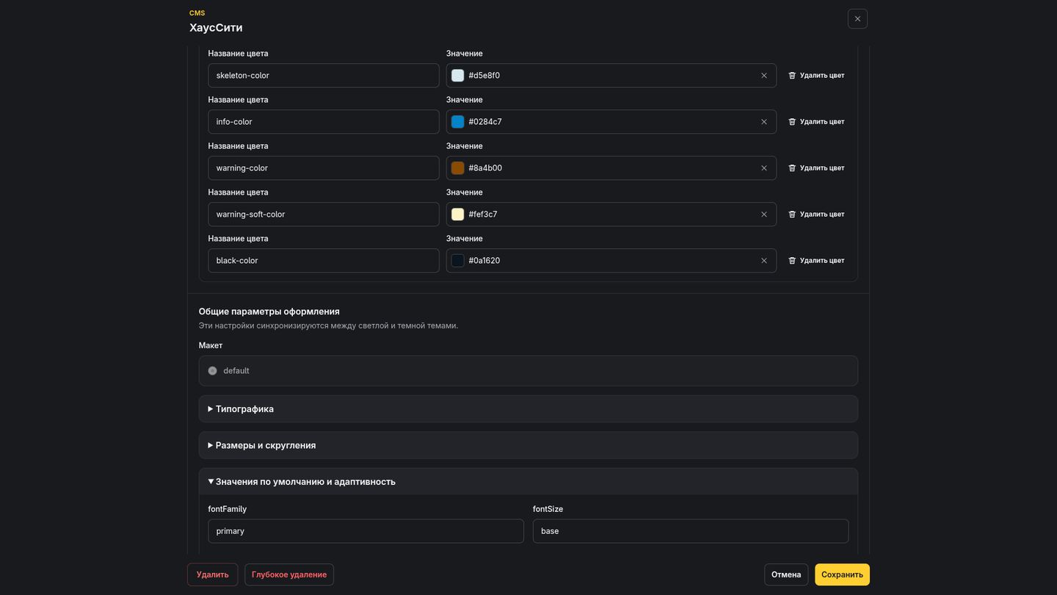
Task: Select the default layout radio button
Action: [x=212, y=371]
